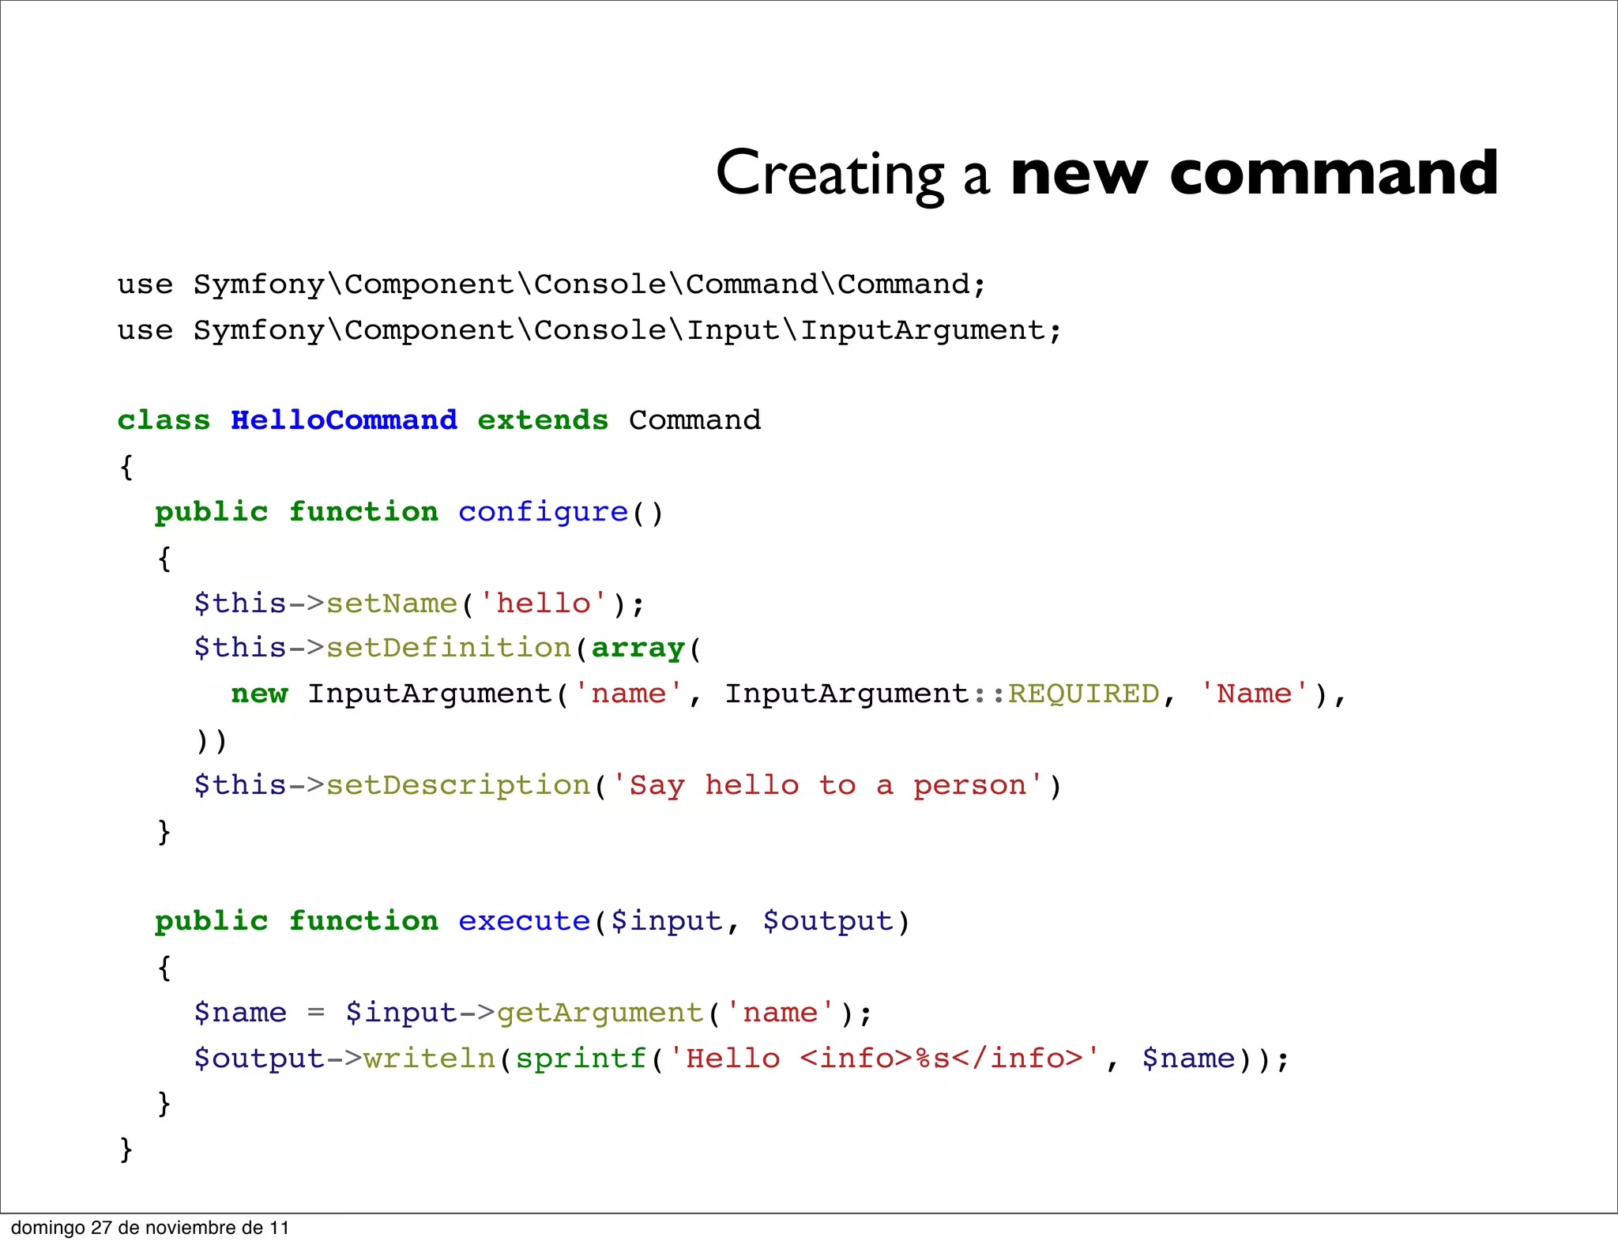Click the 'configure' function name
This screenshot has height=1245, width=1618.
click(x=543, y=512)
